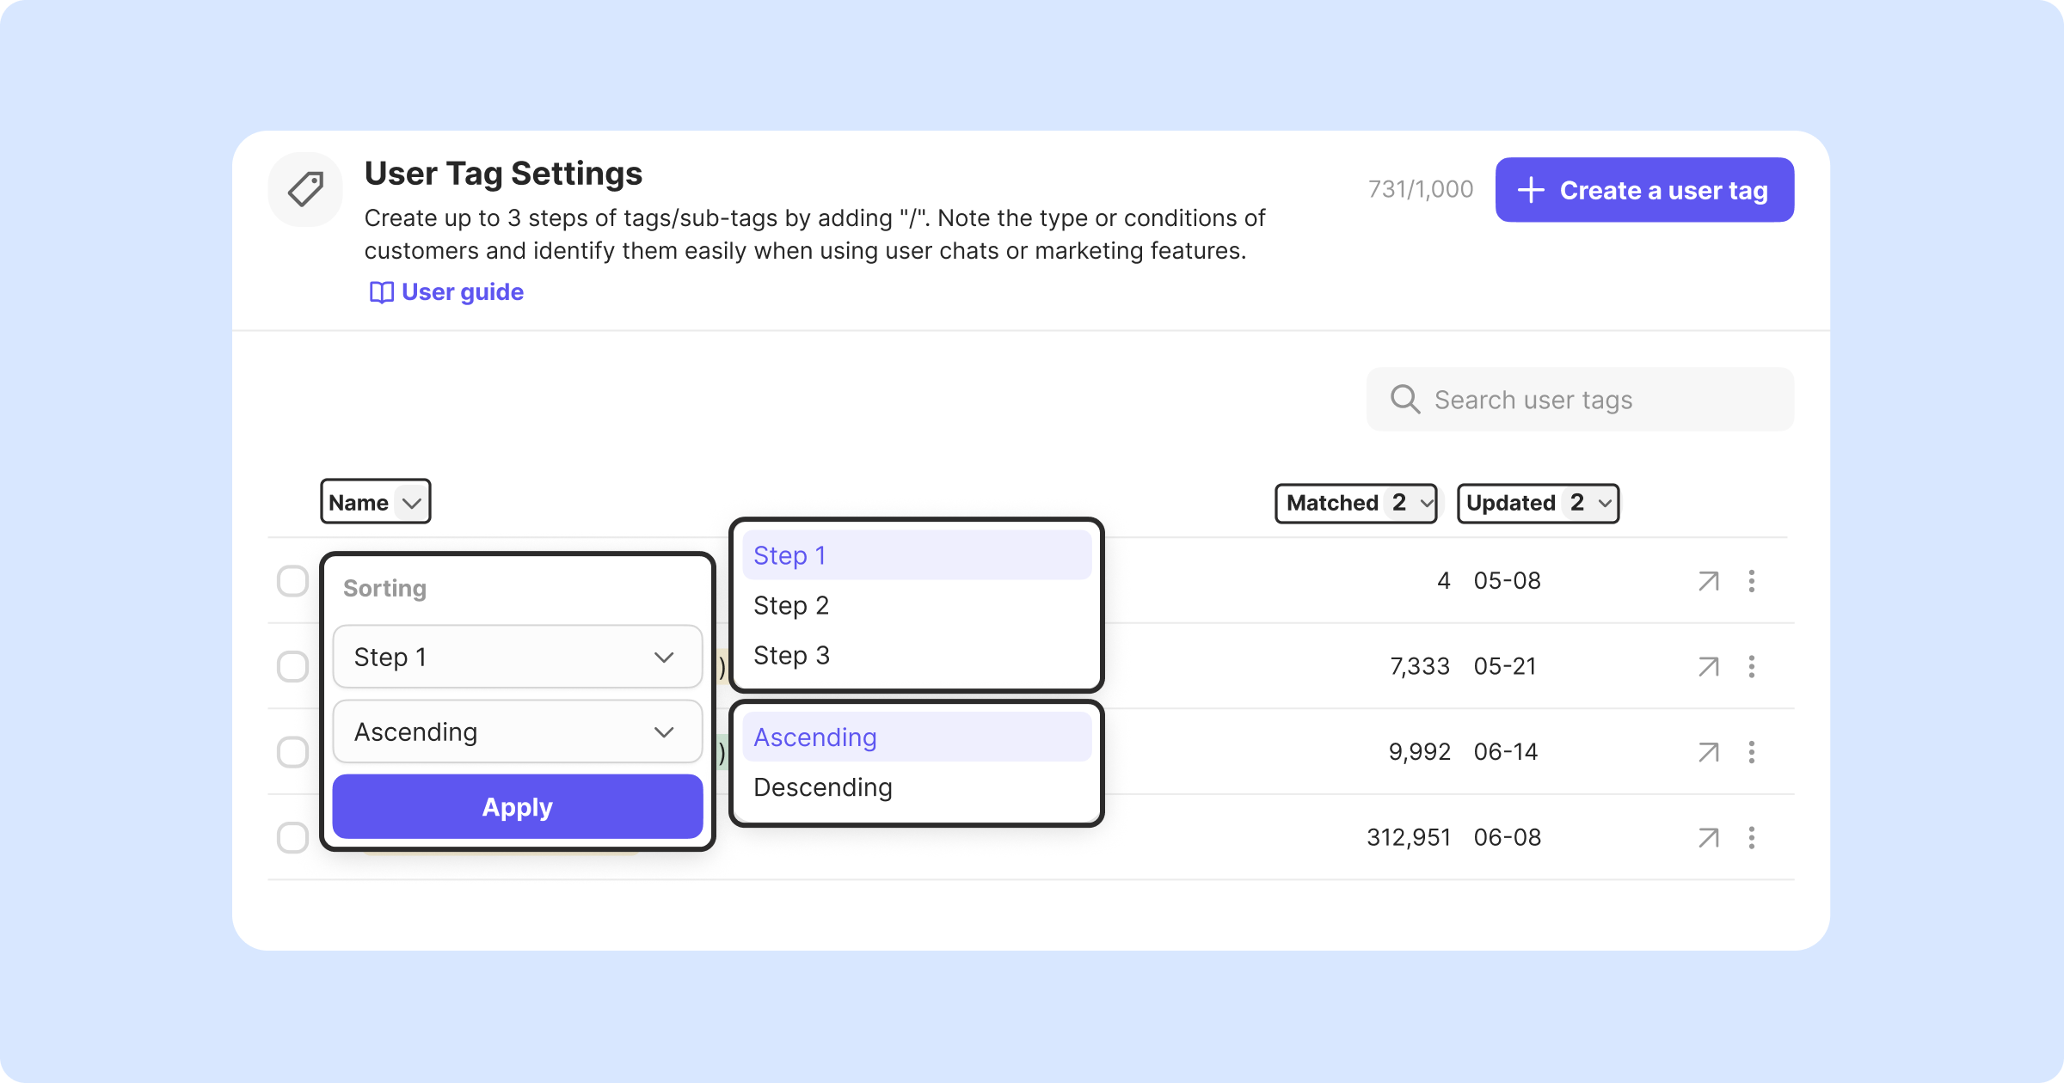2064x1083 pixels.
Task: Open the Matched column dropdown
Action: [1426, 504]
